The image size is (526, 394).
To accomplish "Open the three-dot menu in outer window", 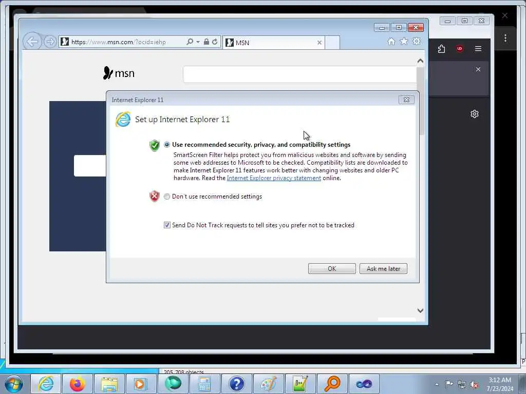I will 505,38.
